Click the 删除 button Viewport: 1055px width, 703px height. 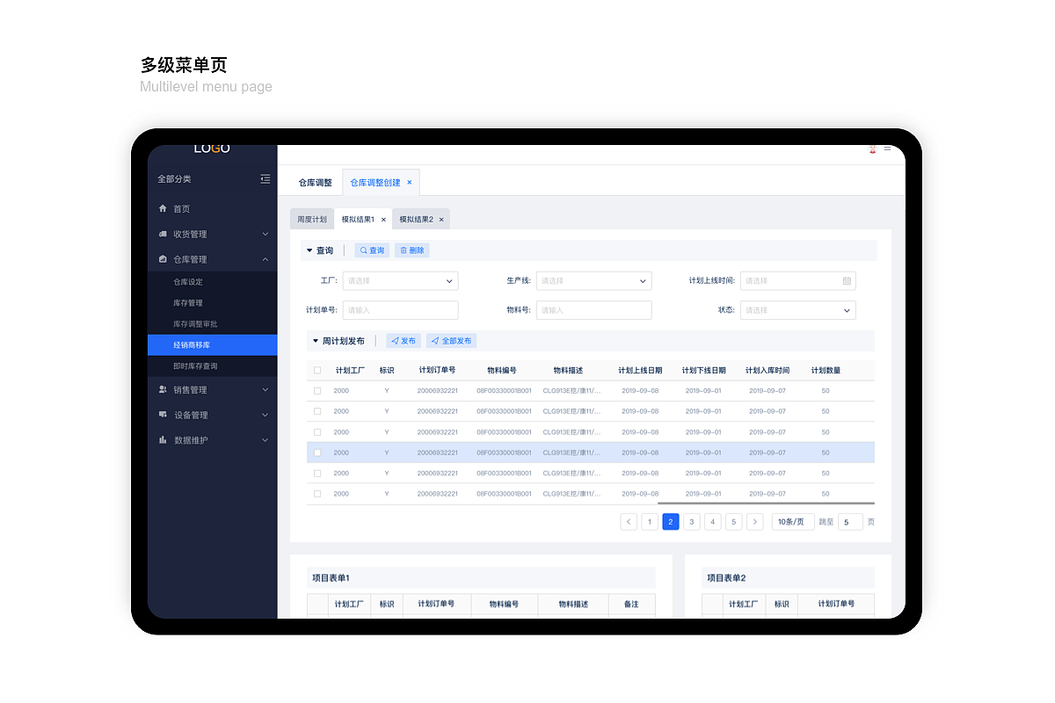point(411,250)
